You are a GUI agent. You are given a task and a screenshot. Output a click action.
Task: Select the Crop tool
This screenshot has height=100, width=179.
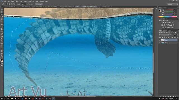tap(2, 19)
